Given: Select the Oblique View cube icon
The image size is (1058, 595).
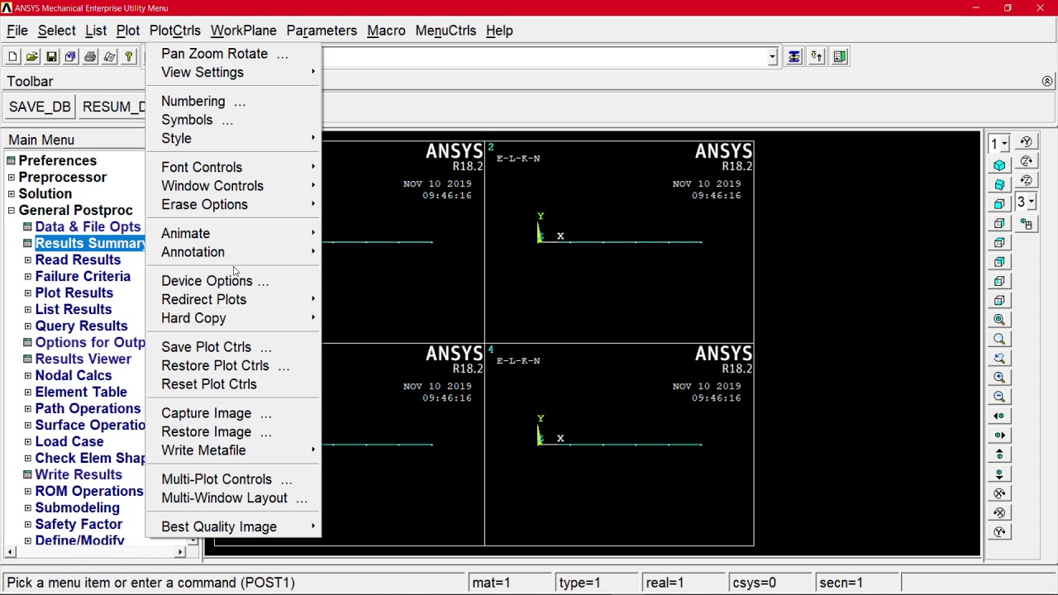Looking at the screenshot, I should point(999,184).
